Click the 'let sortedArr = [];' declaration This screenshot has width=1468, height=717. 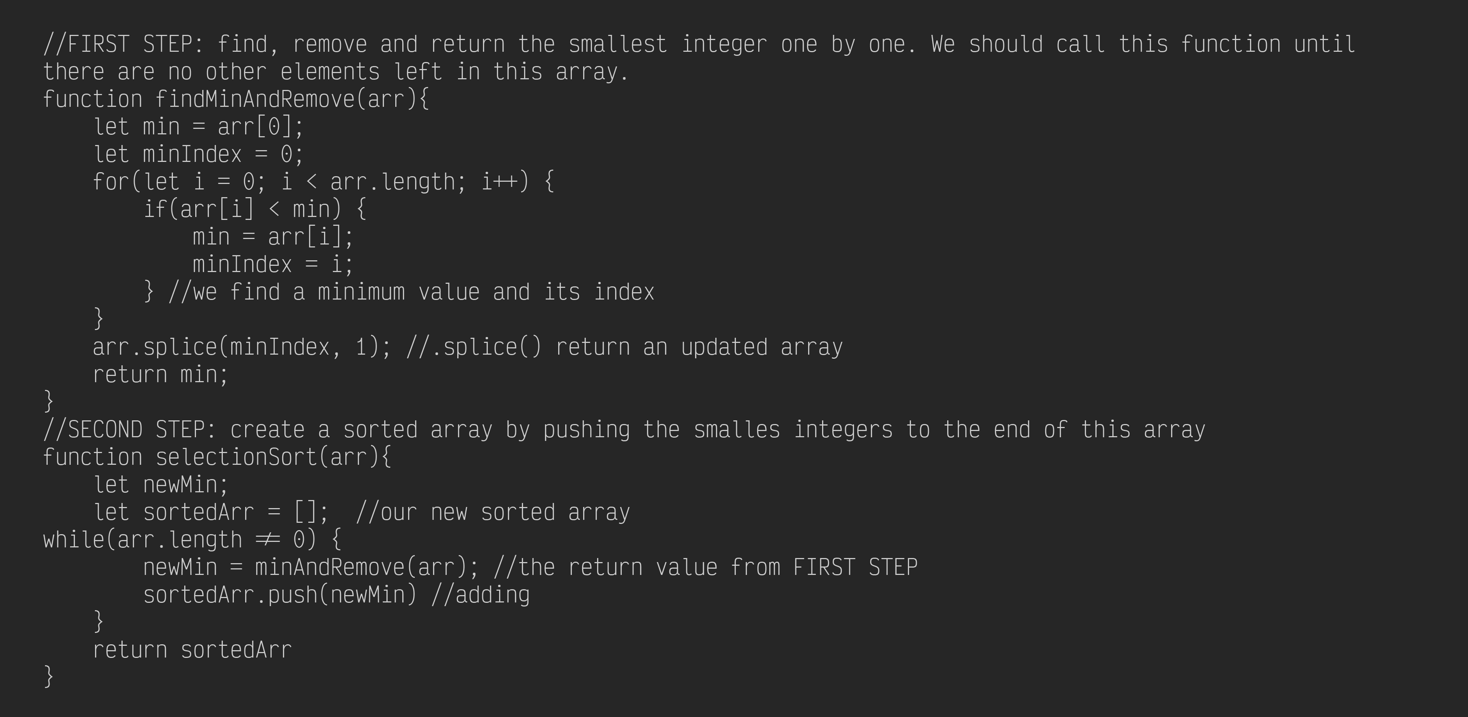point(211,512)
